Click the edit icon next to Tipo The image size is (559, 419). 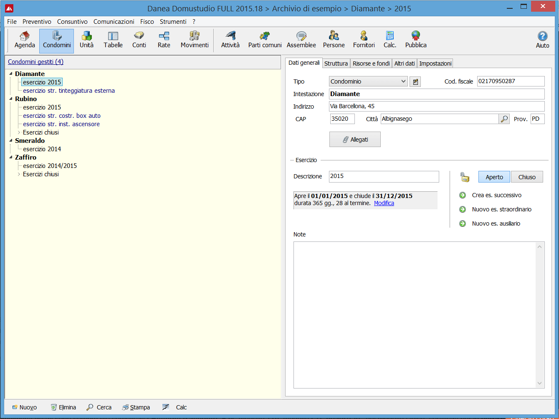(415, 81)
